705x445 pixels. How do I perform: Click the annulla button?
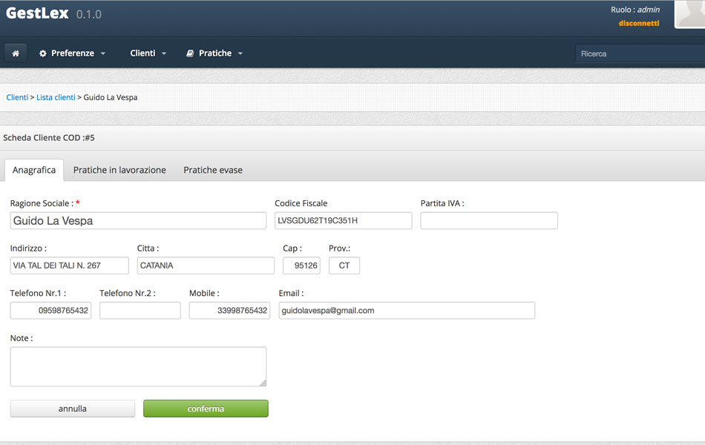coord(73,409)
